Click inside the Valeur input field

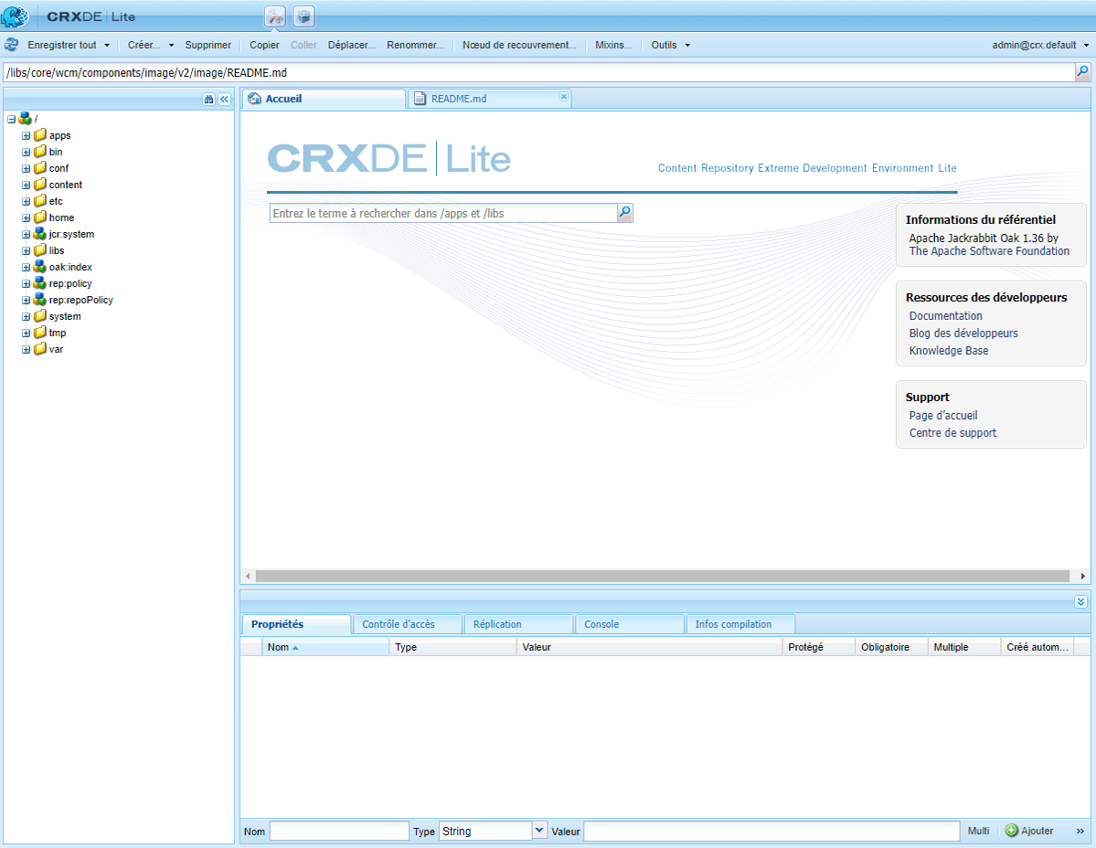[x=772, y=831]
